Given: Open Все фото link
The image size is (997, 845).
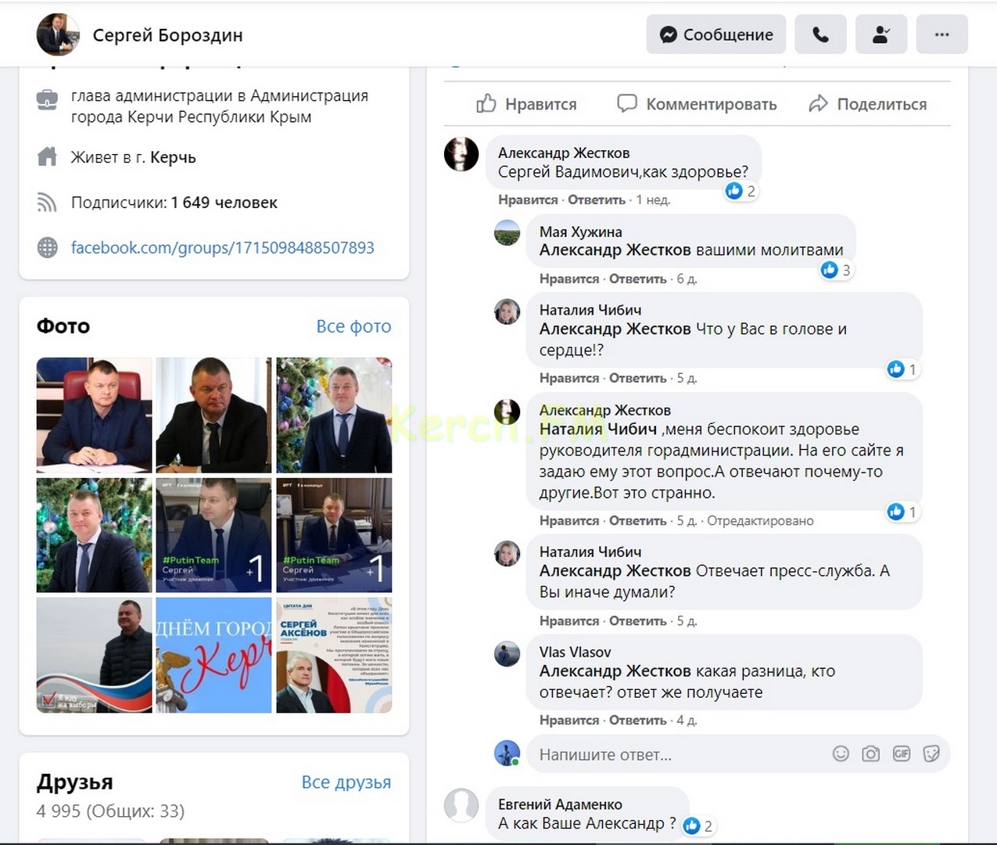Looking at the screenshot, I should coord(353,326).
